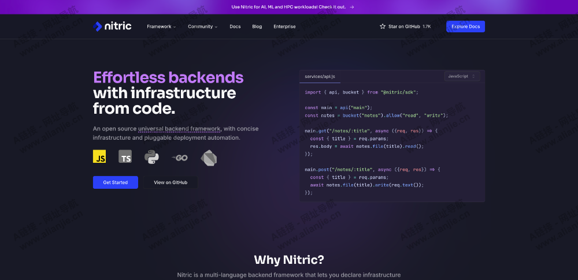
Task: Click the const notes = bucket line
Action: point(376,115)
